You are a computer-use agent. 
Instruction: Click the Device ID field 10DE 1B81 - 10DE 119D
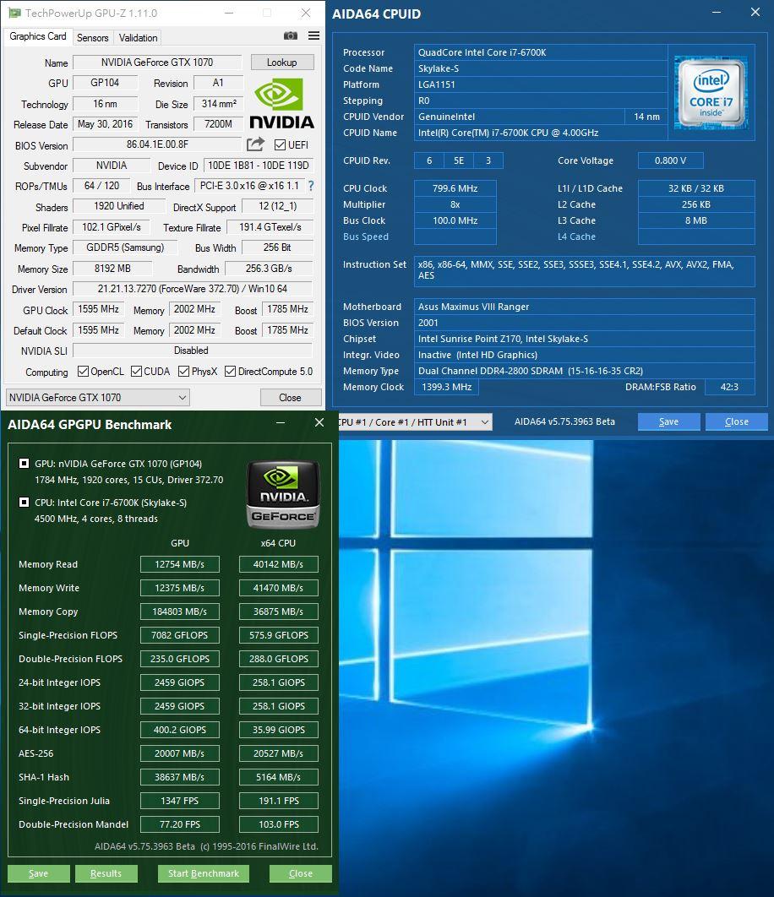259,166
